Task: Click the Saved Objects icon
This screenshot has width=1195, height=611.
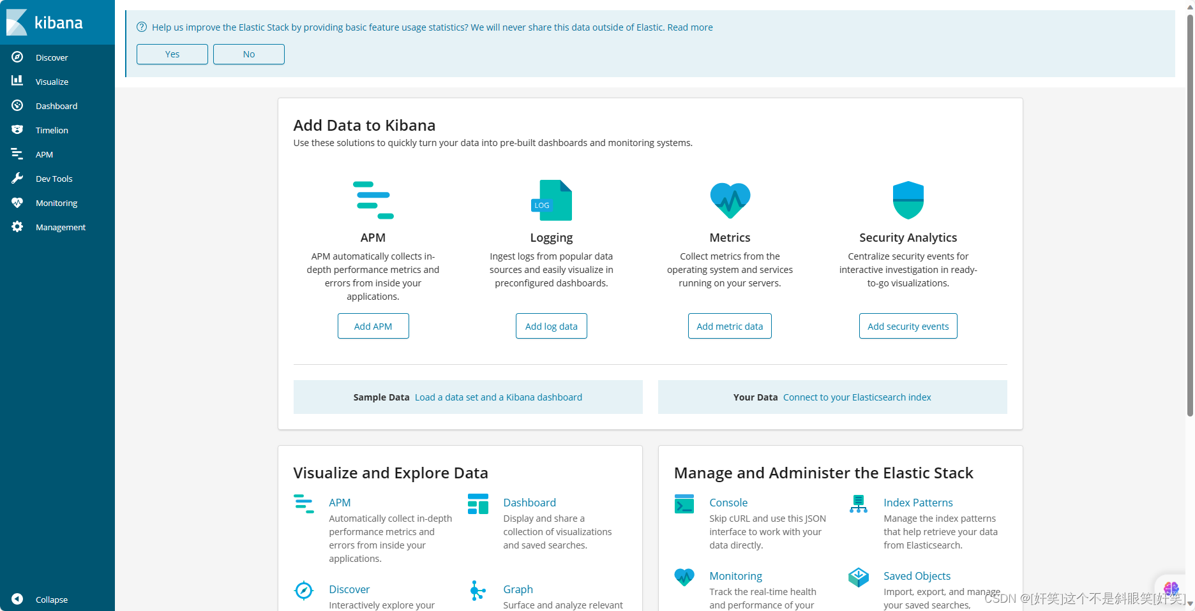Action: (x=859, y=577)
